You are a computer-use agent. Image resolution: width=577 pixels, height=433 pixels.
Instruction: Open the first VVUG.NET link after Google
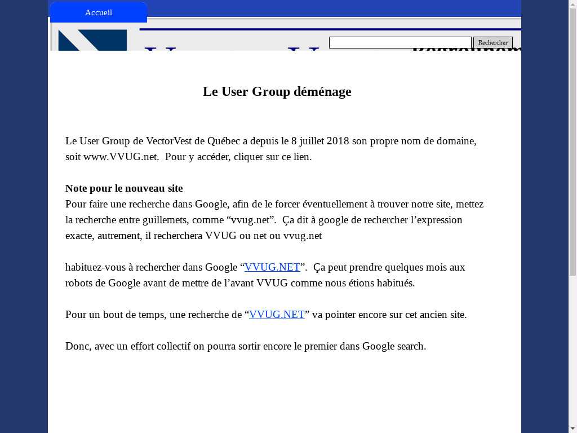[272, 267]
